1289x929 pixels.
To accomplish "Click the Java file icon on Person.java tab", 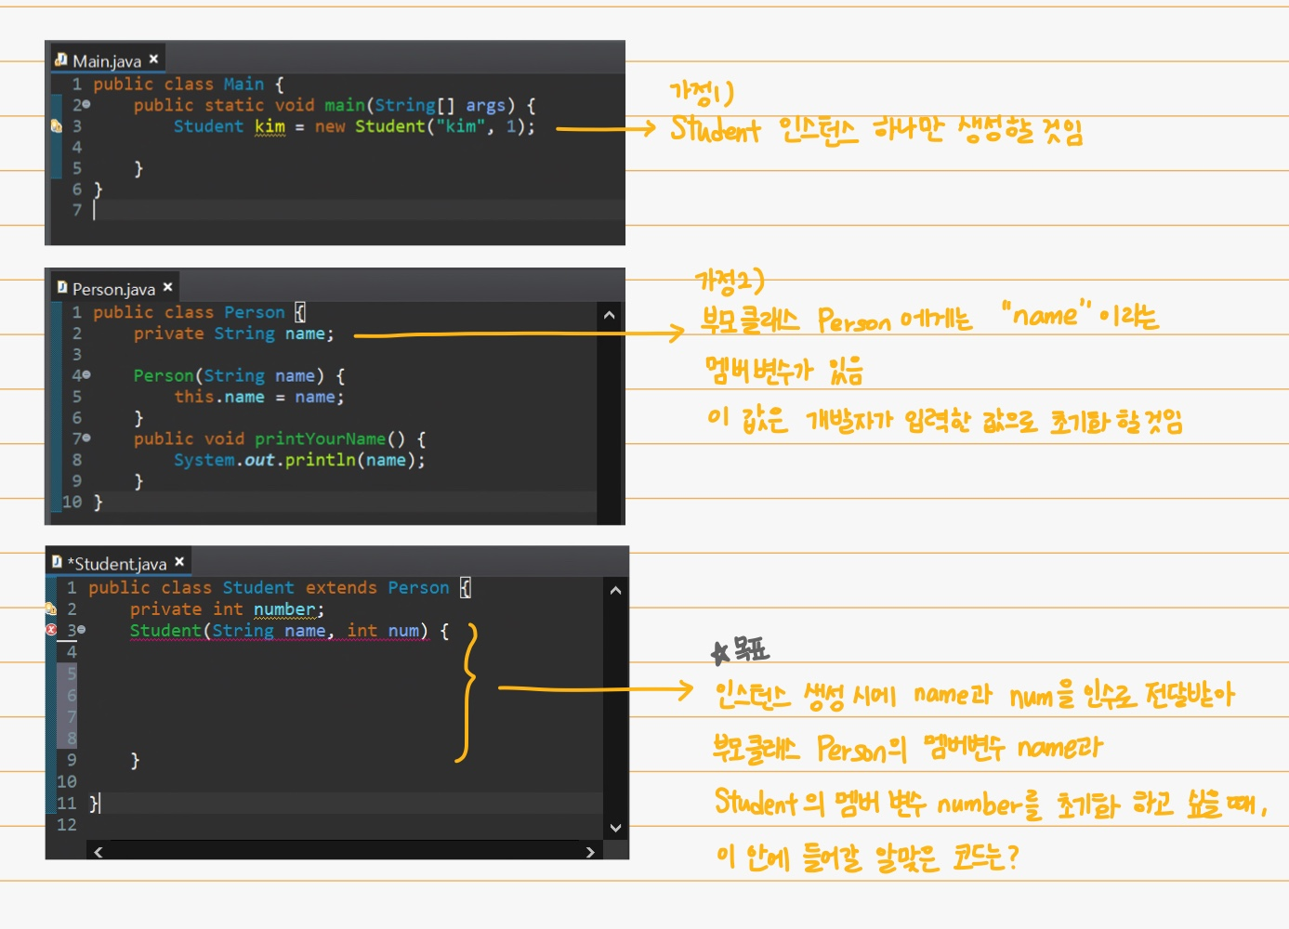I will [x=61, y=287].
